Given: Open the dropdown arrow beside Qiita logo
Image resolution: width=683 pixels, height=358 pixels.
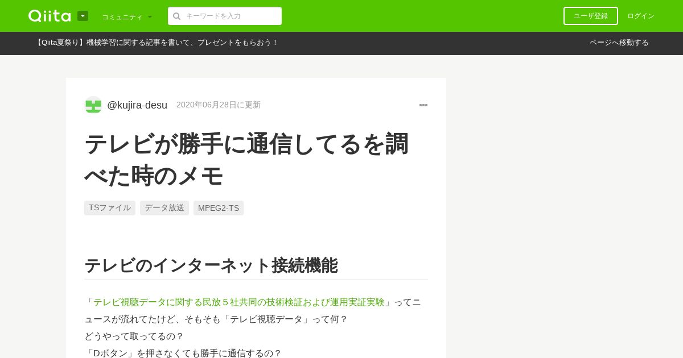Looking at the screenshot, I should coord(83,16).
